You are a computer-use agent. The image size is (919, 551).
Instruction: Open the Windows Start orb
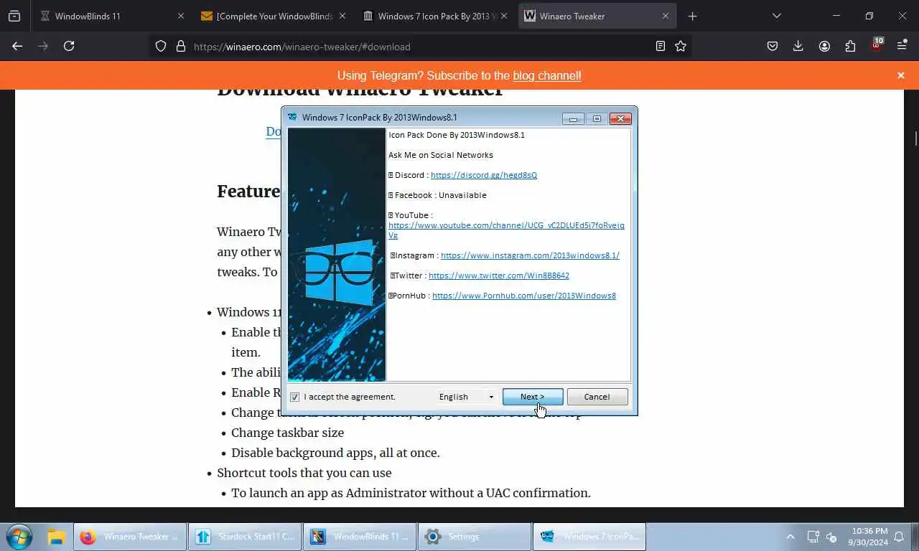coord(19,536)
